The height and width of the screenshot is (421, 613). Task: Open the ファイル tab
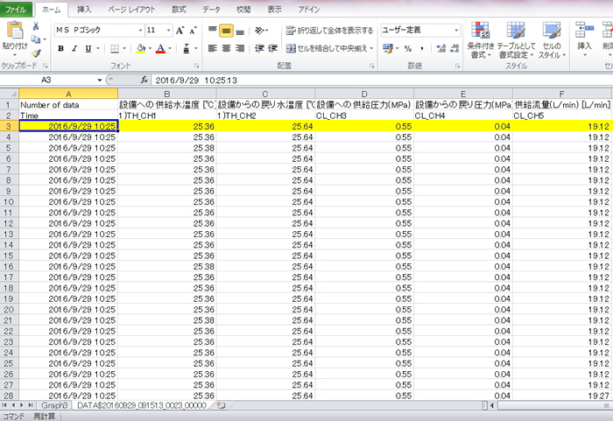click(16, 10)
